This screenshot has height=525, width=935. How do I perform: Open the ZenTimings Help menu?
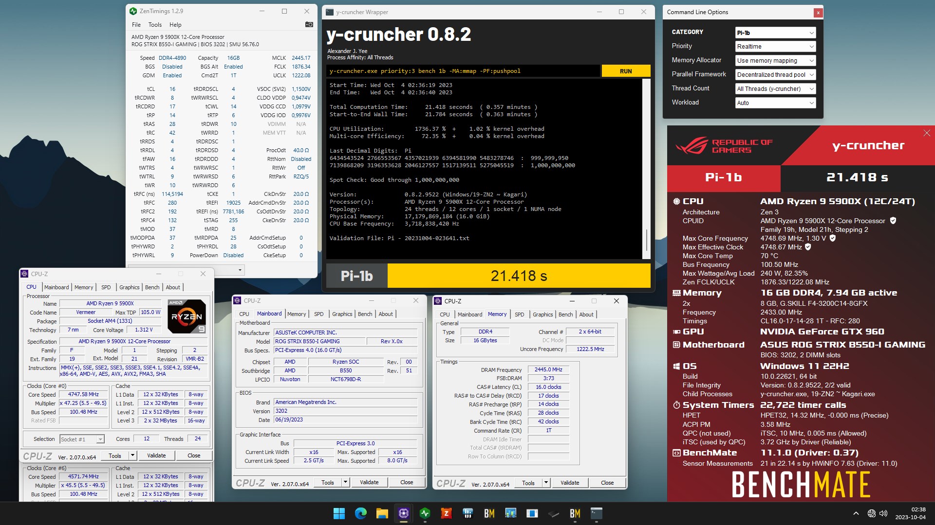175,25
